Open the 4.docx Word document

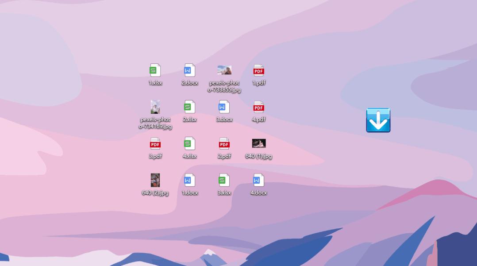pyautogui.click(x=258, y=181)
